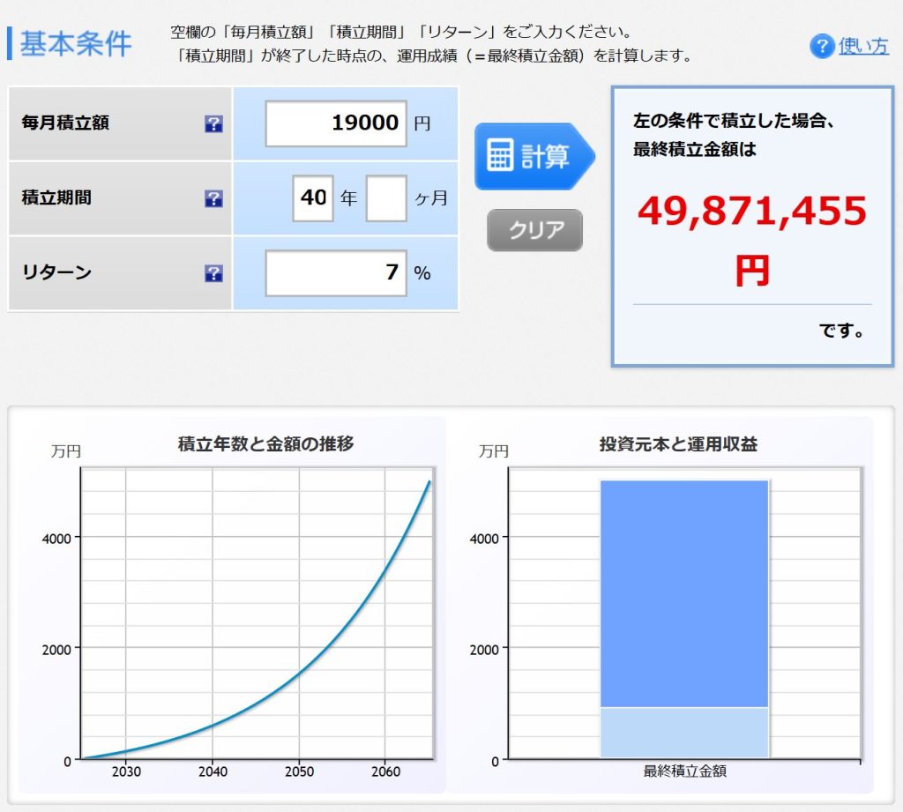
Task: Select the 年 field showing 40
Action: 313,198
